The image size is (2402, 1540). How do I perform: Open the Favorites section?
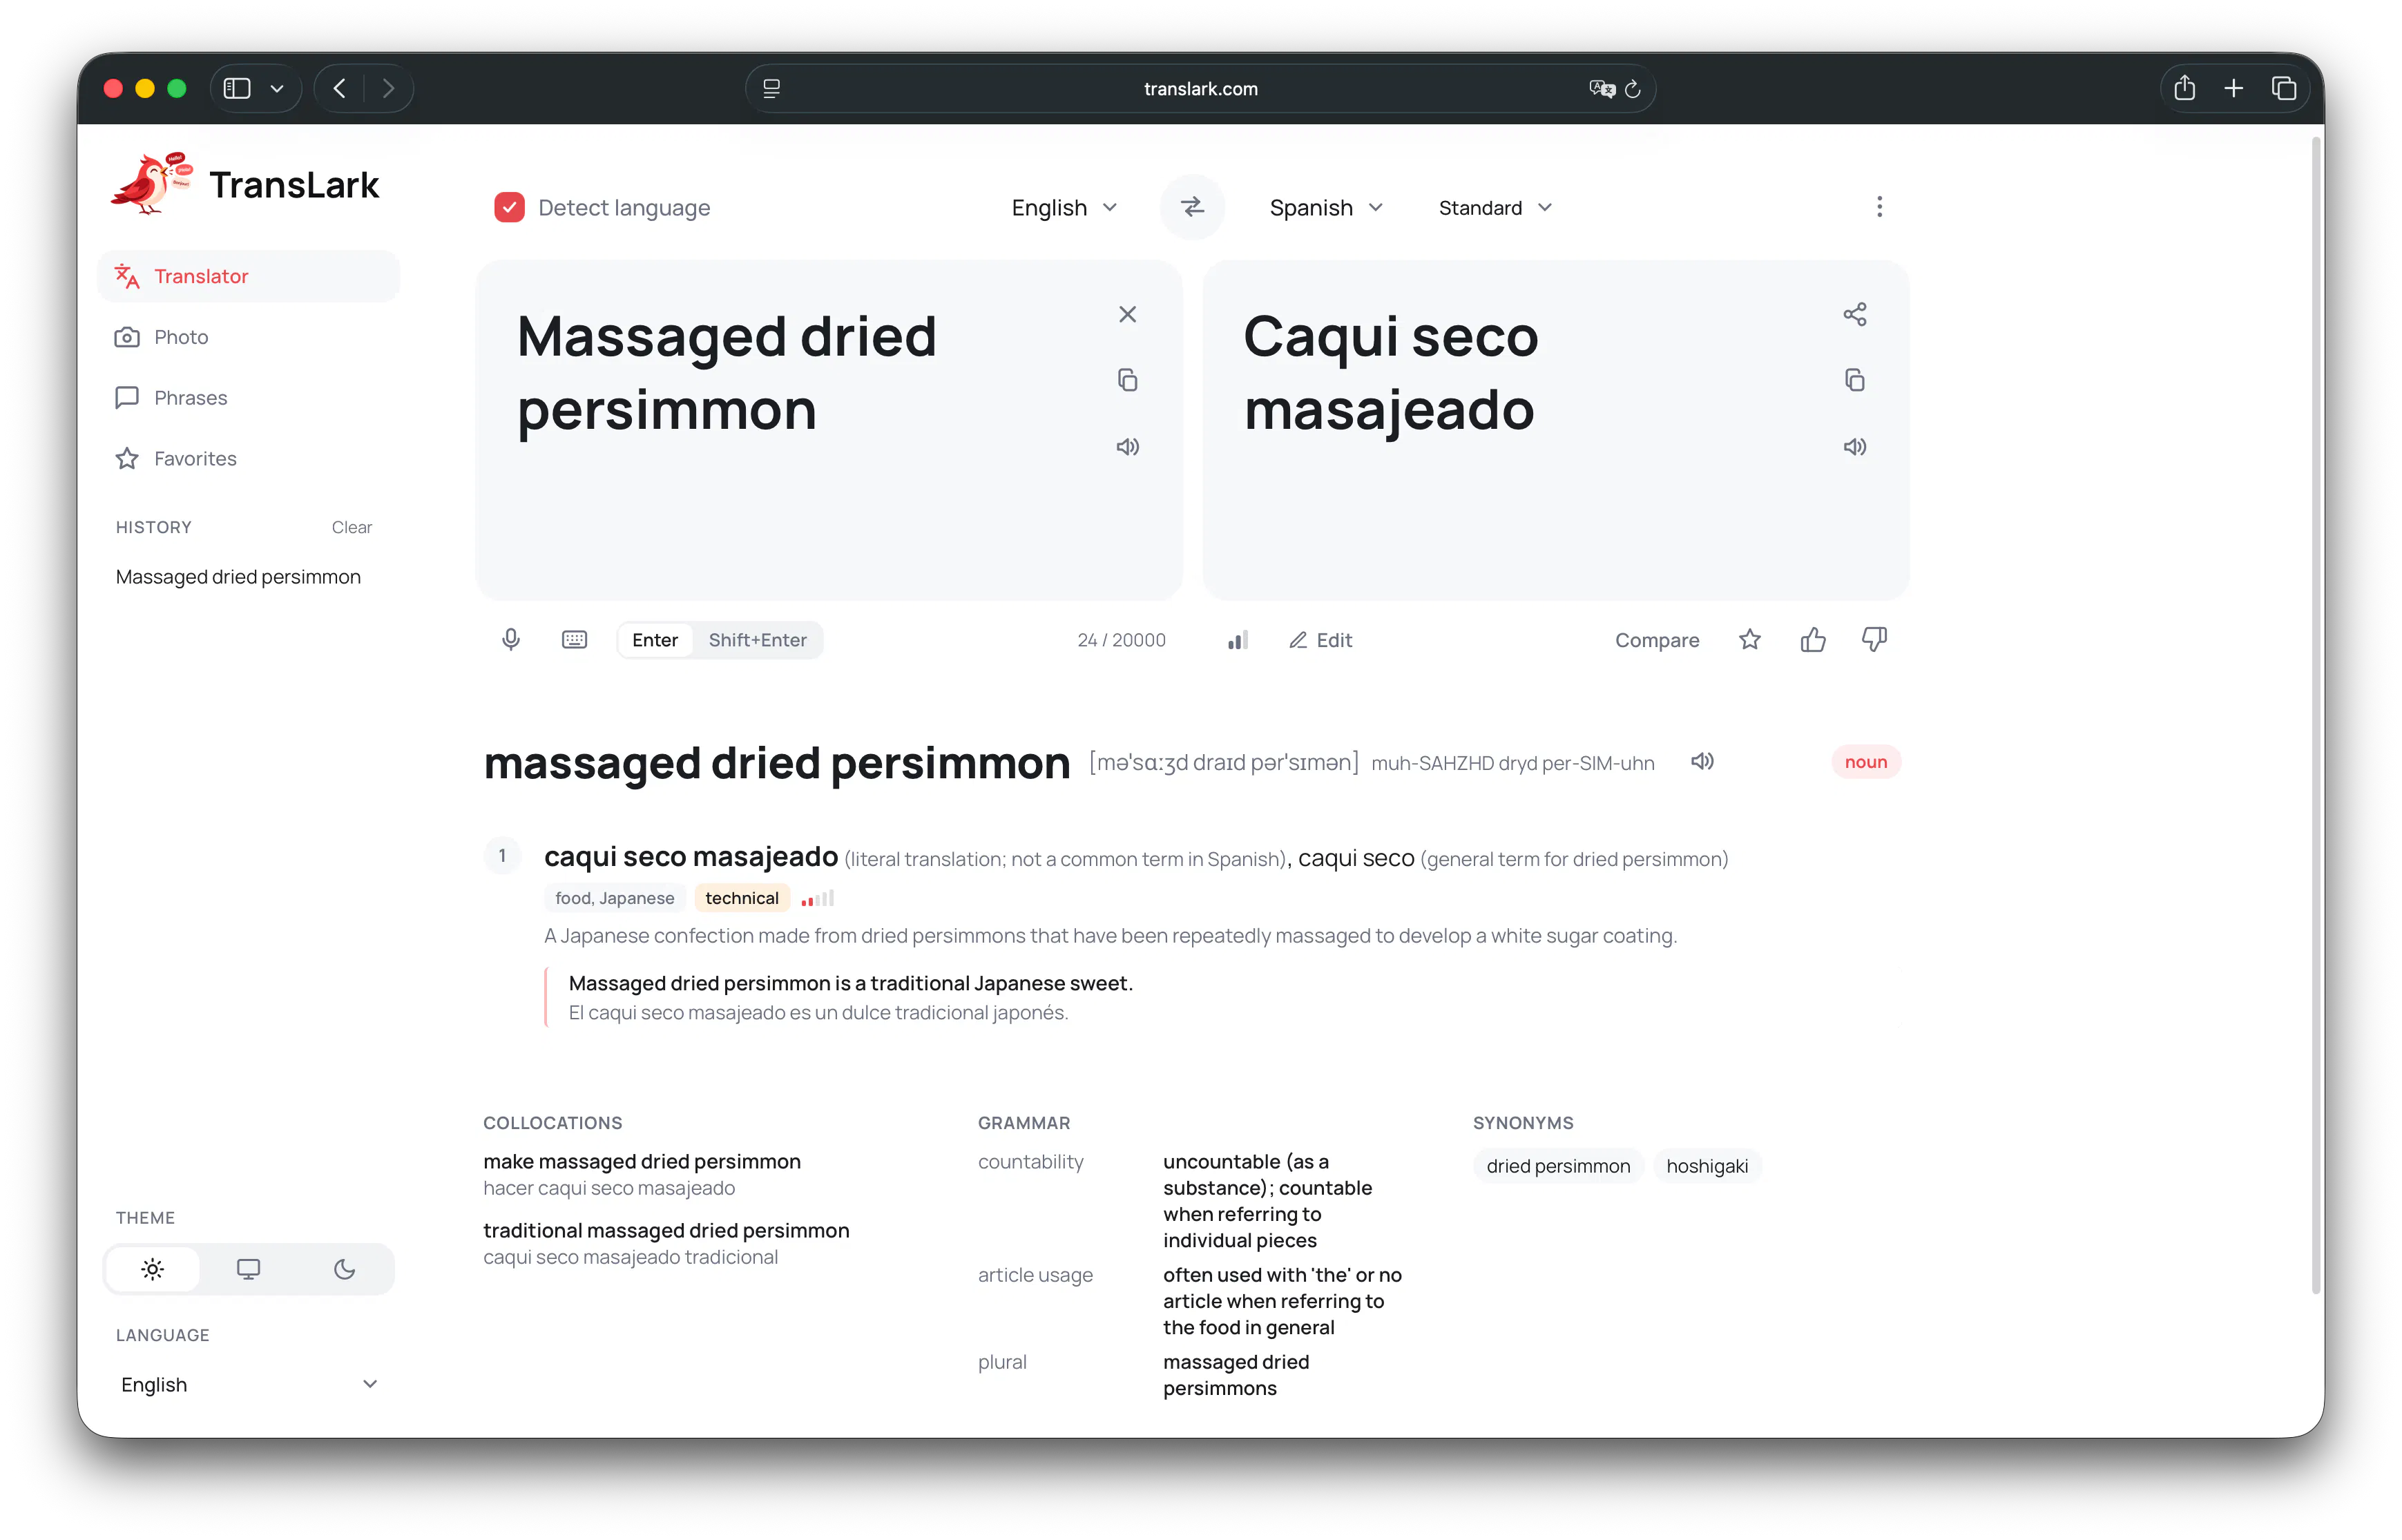click(x=248, y=458)
